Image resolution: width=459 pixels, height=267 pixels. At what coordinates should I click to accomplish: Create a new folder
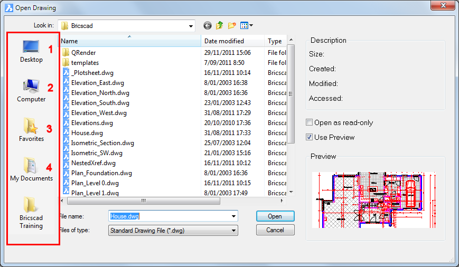coord(232,26)
